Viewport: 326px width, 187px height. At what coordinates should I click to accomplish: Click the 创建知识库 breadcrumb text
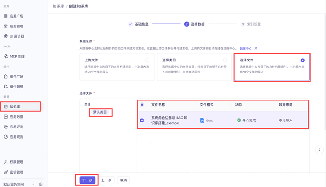(x=79, y=6)
